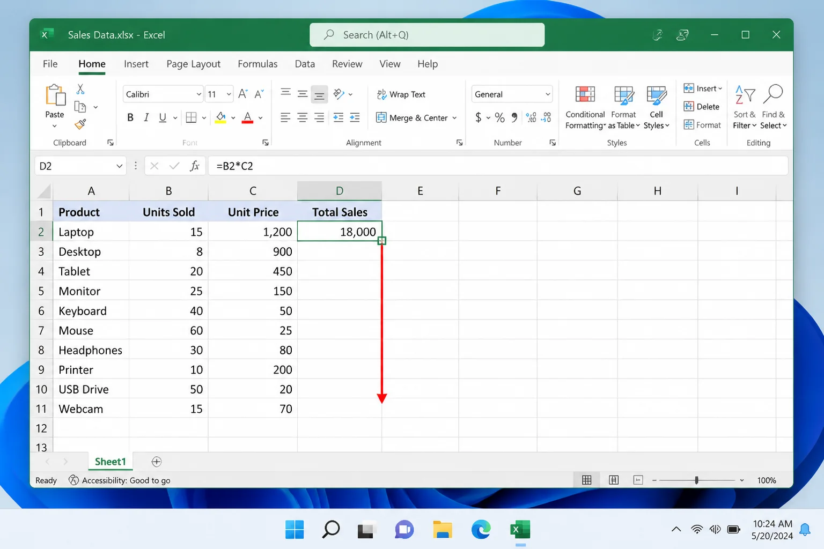Open borders dropdown arrow
Screen dimensions: 824x549
click(x=204, y=118)
